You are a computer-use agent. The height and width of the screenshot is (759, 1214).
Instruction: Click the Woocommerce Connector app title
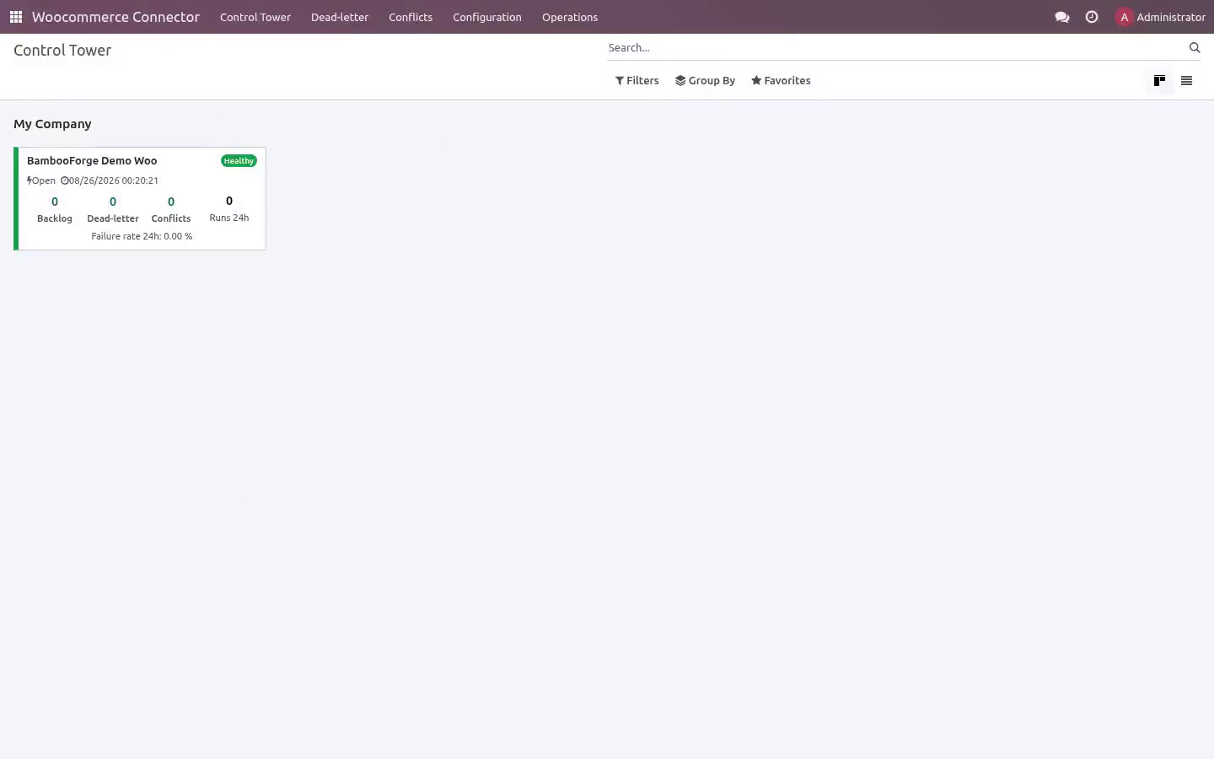[115, 17]
